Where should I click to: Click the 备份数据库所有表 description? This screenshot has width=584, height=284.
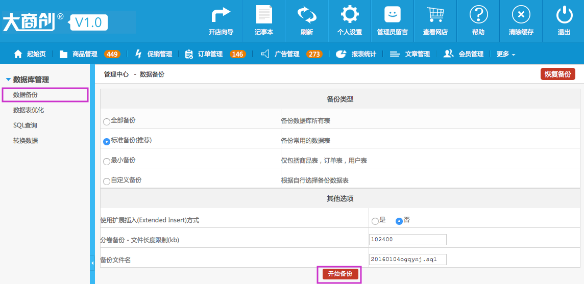coord(305,121)
